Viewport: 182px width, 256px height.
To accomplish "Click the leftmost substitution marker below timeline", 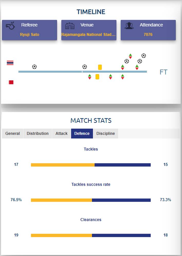I will [x=90, y=77].
